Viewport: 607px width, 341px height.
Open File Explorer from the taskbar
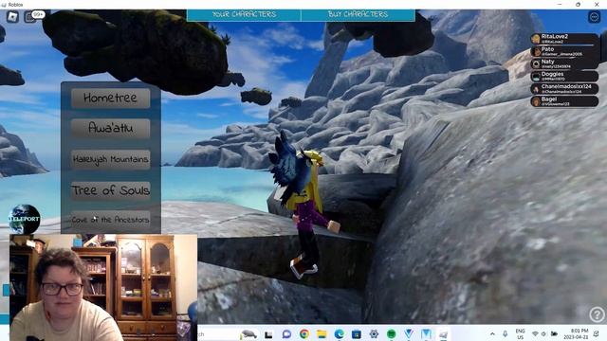click(x=322, y=334)
